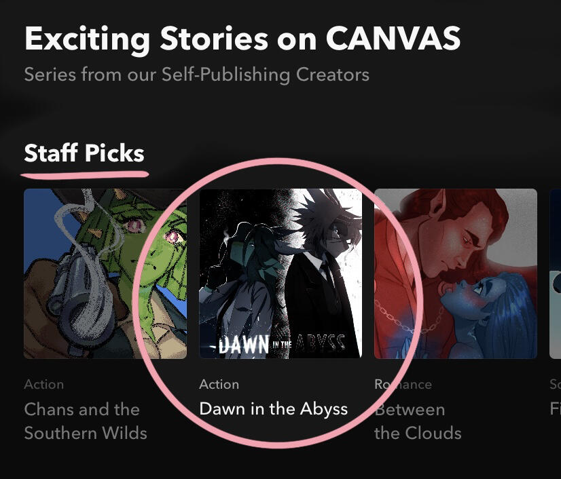Click the Between the Clouds title

(x=418, y=421)
